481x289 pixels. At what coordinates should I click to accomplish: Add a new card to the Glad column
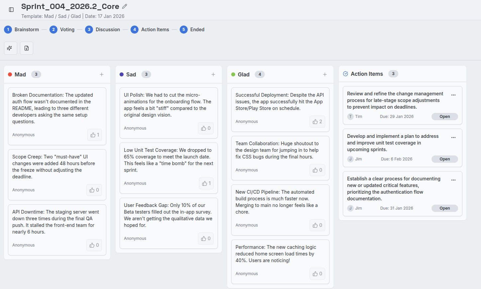coord(325,74)
